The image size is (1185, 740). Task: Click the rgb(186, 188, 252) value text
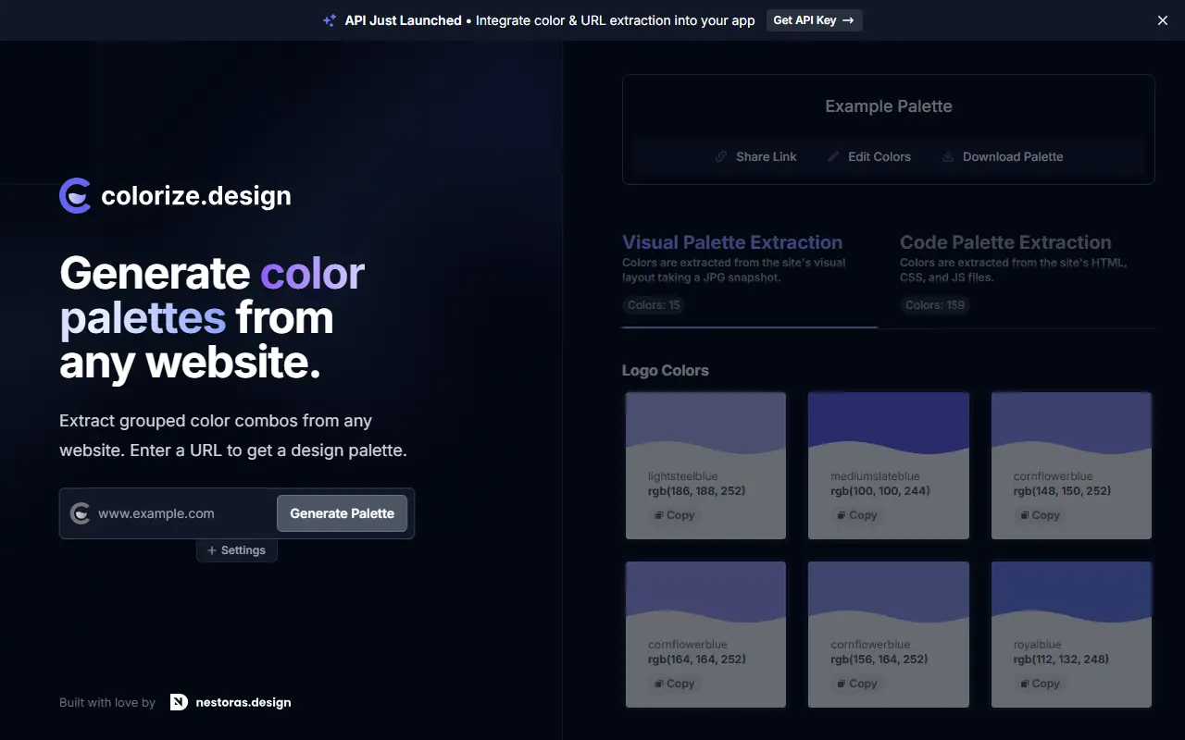point(697,491)
